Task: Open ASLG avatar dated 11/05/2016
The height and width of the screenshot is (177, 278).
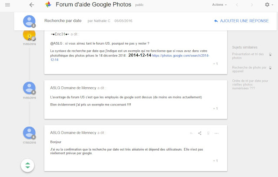Action: click(x=29, y=88)
